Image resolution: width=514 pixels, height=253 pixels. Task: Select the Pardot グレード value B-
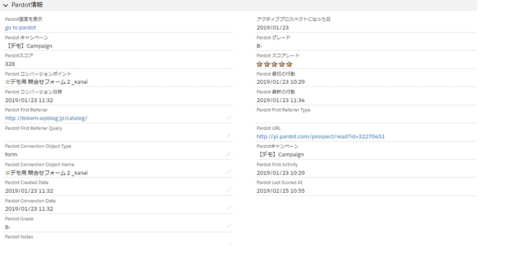(x=260, y=46)
